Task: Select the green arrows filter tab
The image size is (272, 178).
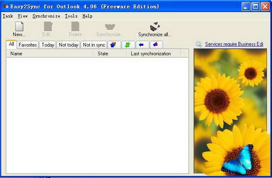Action: point(127,45)
